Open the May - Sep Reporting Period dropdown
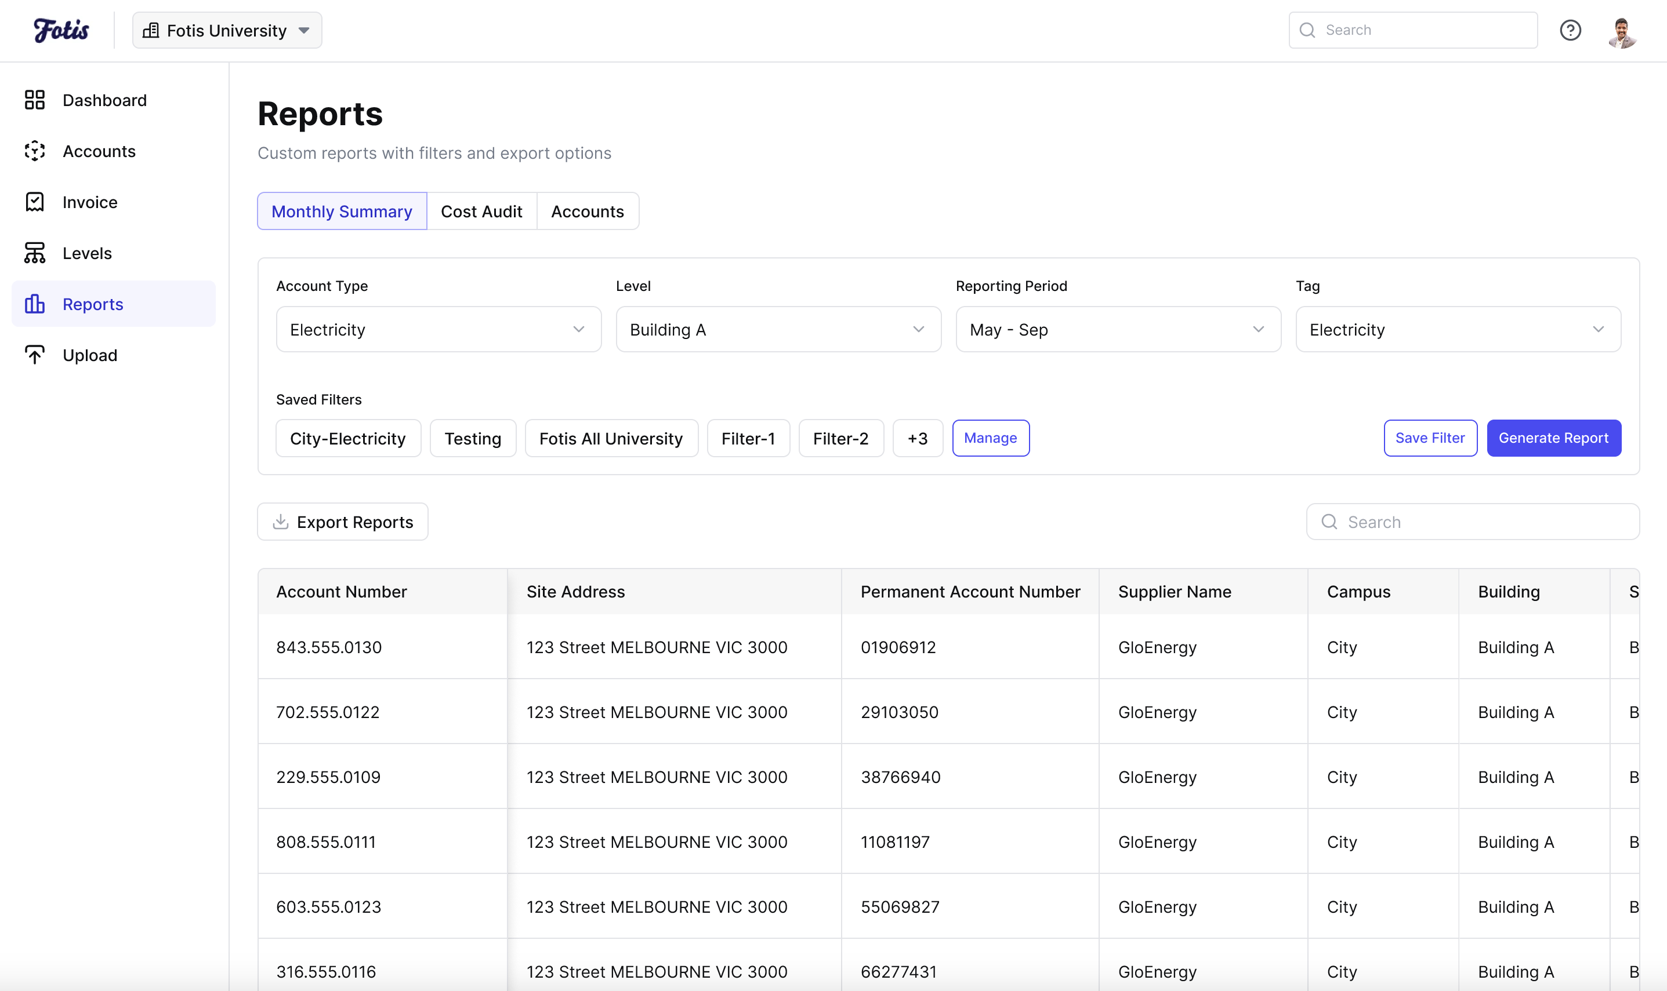Screen dimensions: 1667x991 pos(1117,329)
